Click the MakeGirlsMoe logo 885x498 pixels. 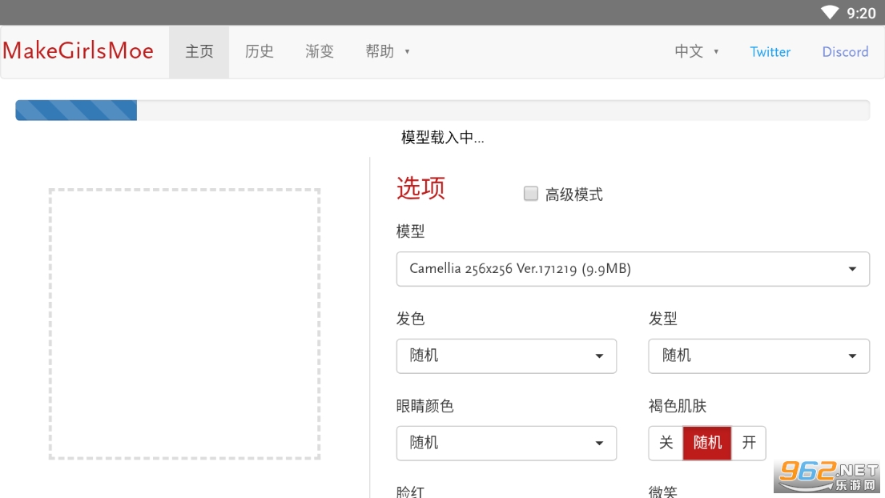click(x=78, y=51)
